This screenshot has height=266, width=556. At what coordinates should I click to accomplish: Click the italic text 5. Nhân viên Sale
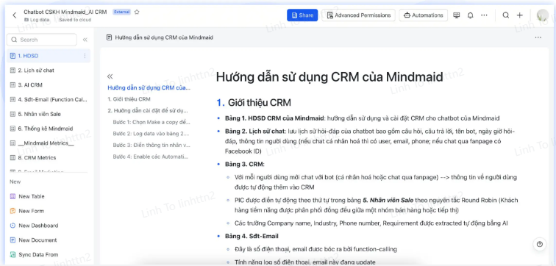coord(388,200)
